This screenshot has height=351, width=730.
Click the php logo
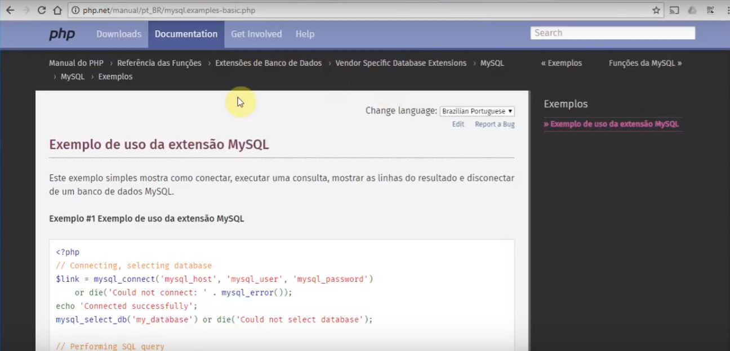(62, 34)
